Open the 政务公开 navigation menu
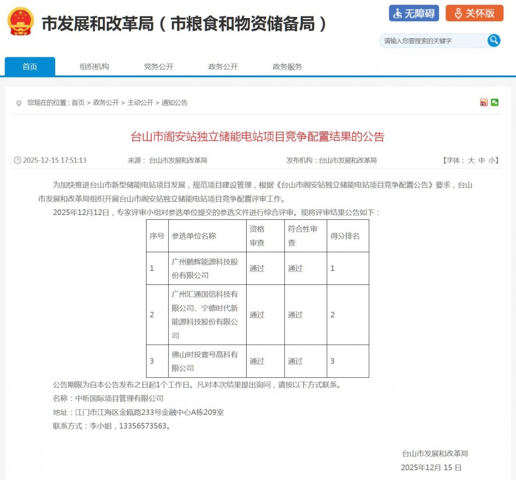The height and width of the screenshot is (480, 516). point(223,67)
